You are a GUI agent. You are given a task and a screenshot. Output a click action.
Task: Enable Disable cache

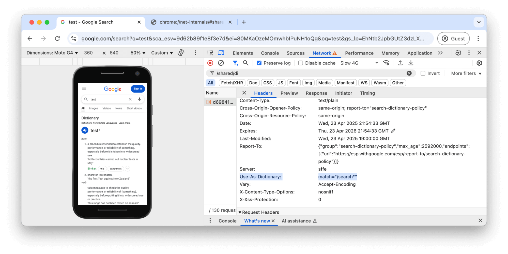click(x=301, y=63)
